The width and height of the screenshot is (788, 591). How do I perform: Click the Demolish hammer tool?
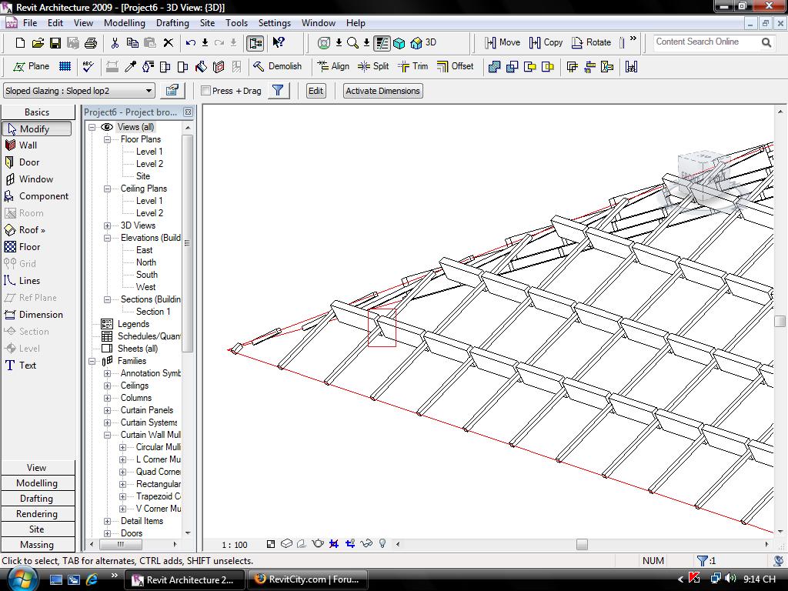277,66
